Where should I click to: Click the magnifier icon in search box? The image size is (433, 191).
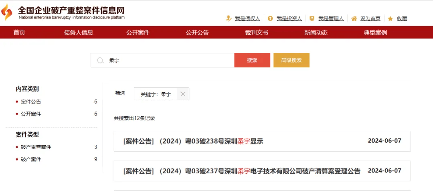(100, 60)
